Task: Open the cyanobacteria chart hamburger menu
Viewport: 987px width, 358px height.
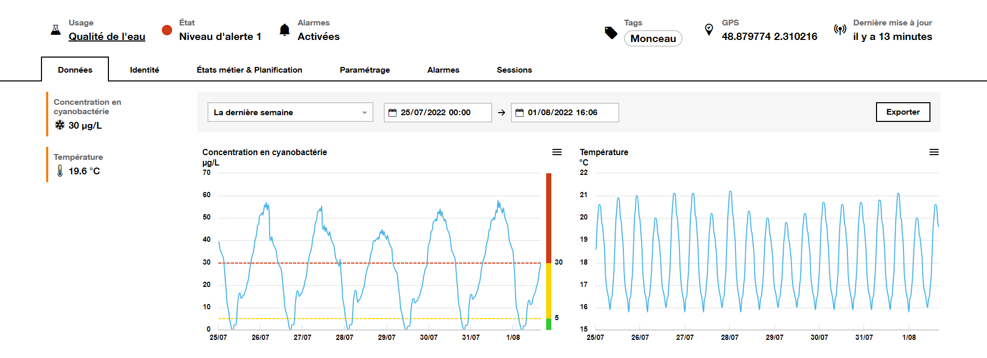Action: pos(557,152)
